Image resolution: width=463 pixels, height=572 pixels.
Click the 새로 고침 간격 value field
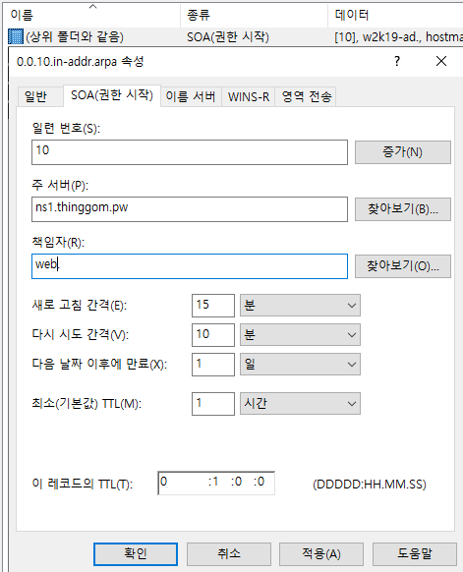click(x=213, y=306)
